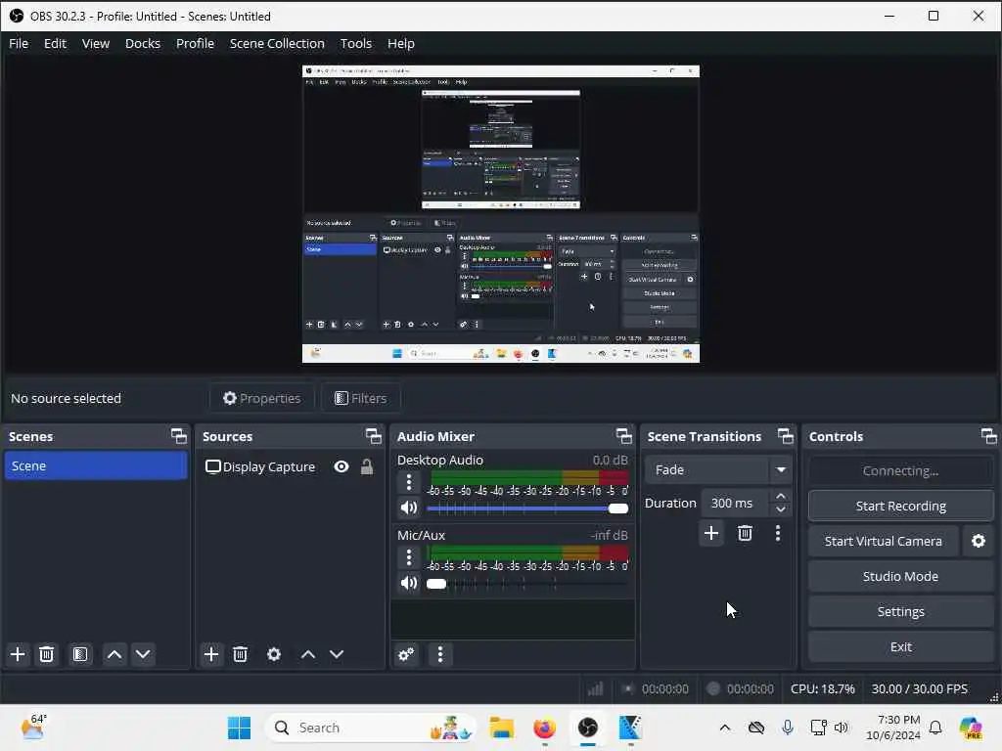Image resolution: width=1002 pixels, height=751 pixels.
Task: Show hidden system tray icons chevron
Action: pyautogui.click(x=725, y=728)
